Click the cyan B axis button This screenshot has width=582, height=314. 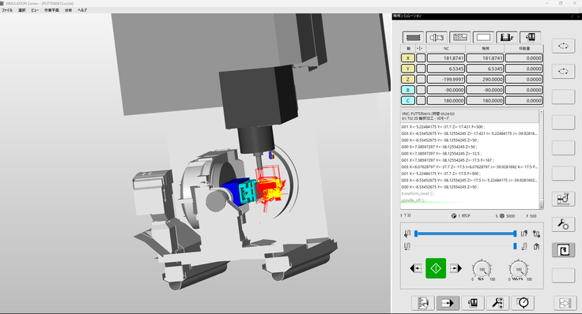tap(407, 90)
